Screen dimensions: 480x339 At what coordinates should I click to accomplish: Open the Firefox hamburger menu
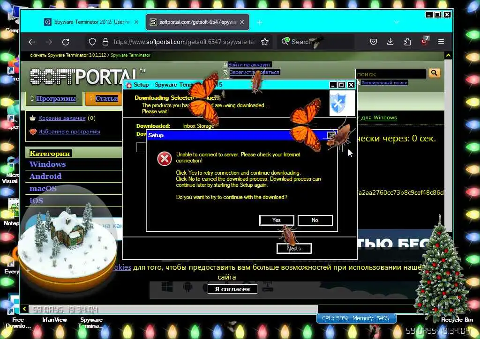pos(441,42)
